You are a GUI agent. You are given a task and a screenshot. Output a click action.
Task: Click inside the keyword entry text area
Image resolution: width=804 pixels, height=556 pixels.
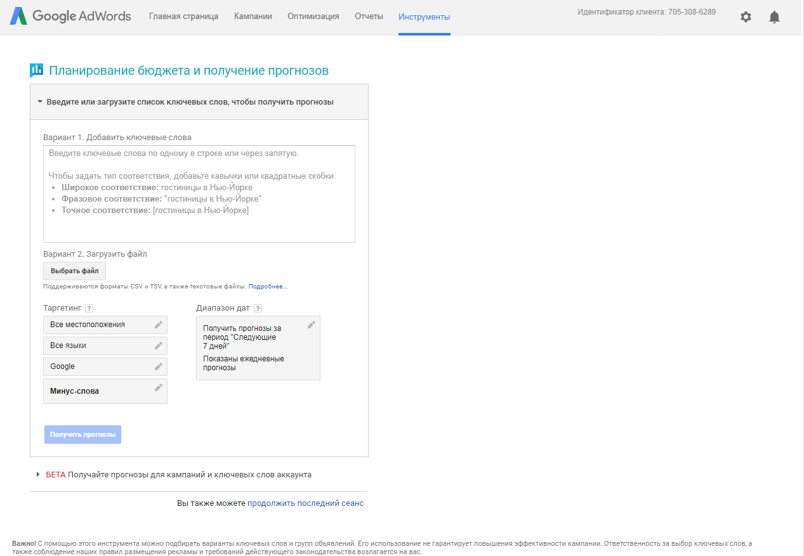pos(199,190)
